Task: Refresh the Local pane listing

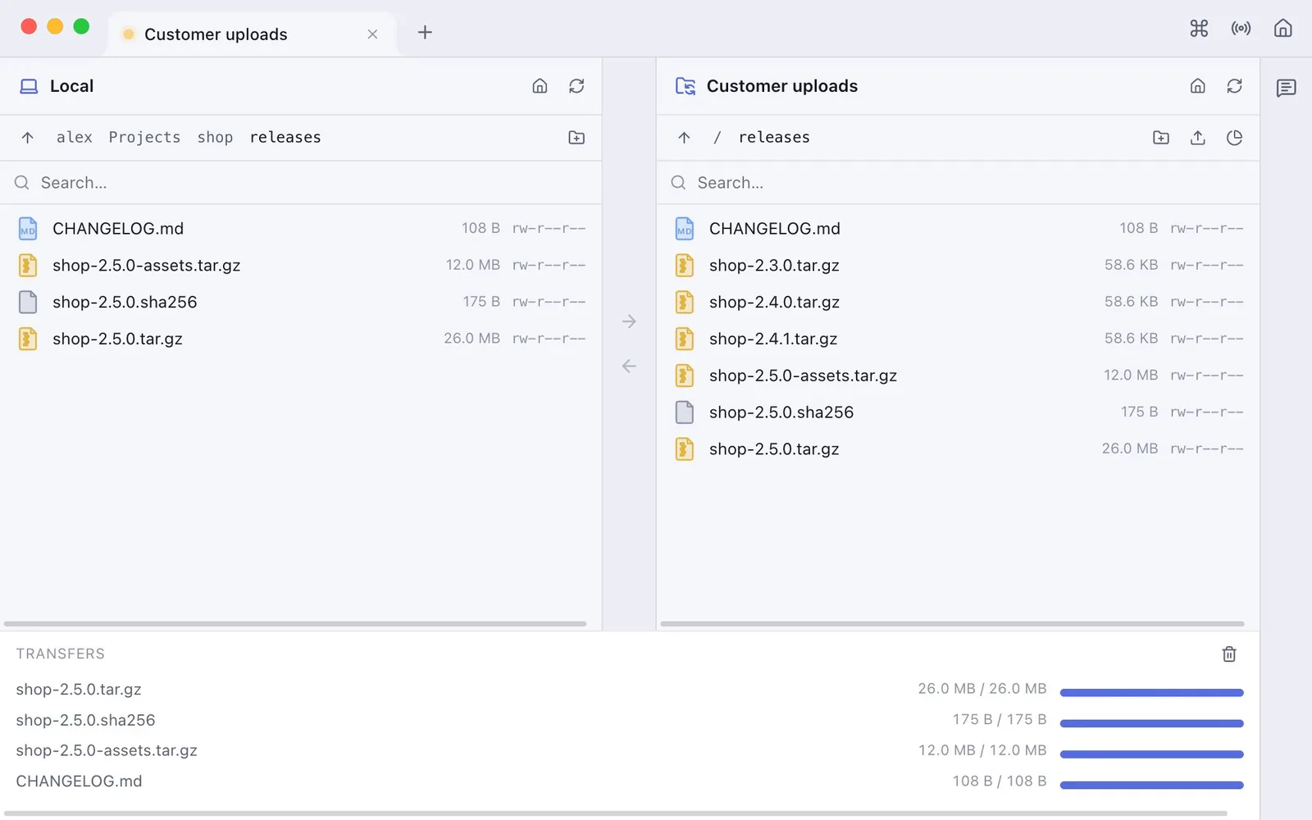Action: tap(576, 86)
